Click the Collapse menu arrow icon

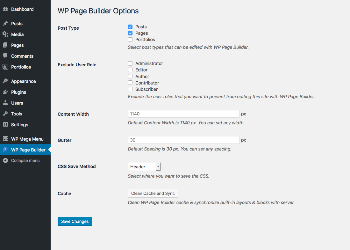click(5, 160)
